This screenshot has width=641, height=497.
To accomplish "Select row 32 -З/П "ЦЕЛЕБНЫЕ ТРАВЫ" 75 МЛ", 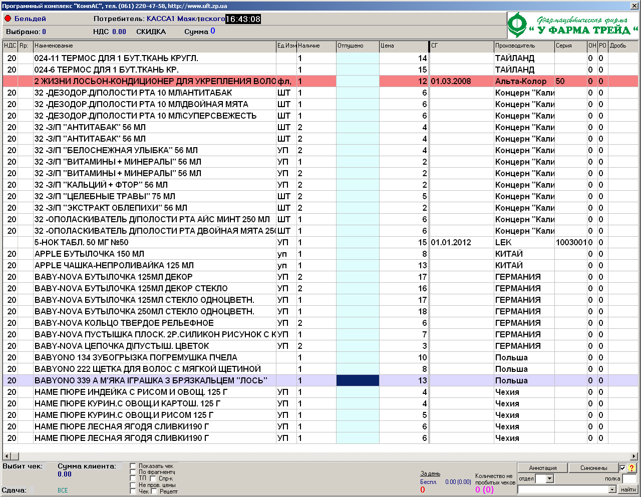I will (x=320, y=196).
